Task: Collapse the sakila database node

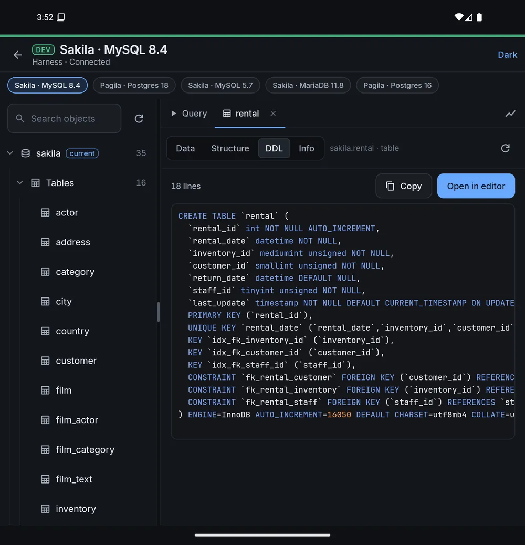Action: [10, 153]
